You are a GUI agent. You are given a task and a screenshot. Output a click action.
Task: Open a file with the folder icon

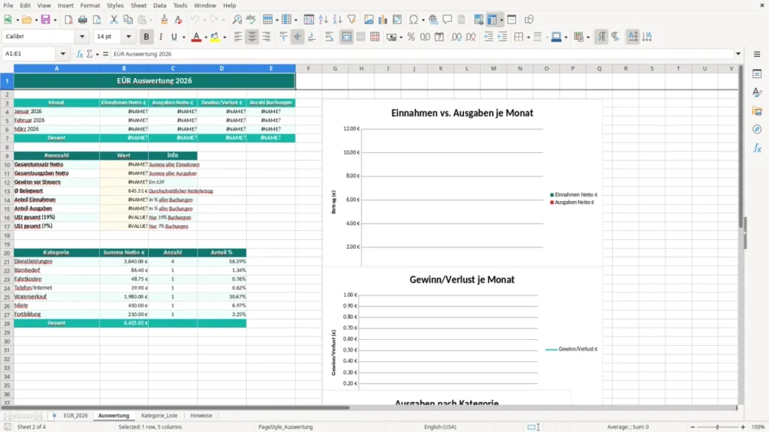[26, 19]
